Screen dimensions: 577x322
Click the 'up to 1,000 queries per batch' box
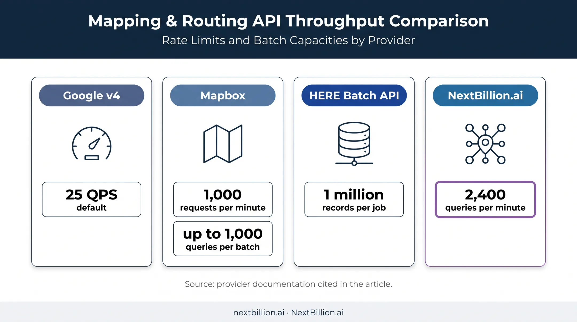tap(223, 239)
